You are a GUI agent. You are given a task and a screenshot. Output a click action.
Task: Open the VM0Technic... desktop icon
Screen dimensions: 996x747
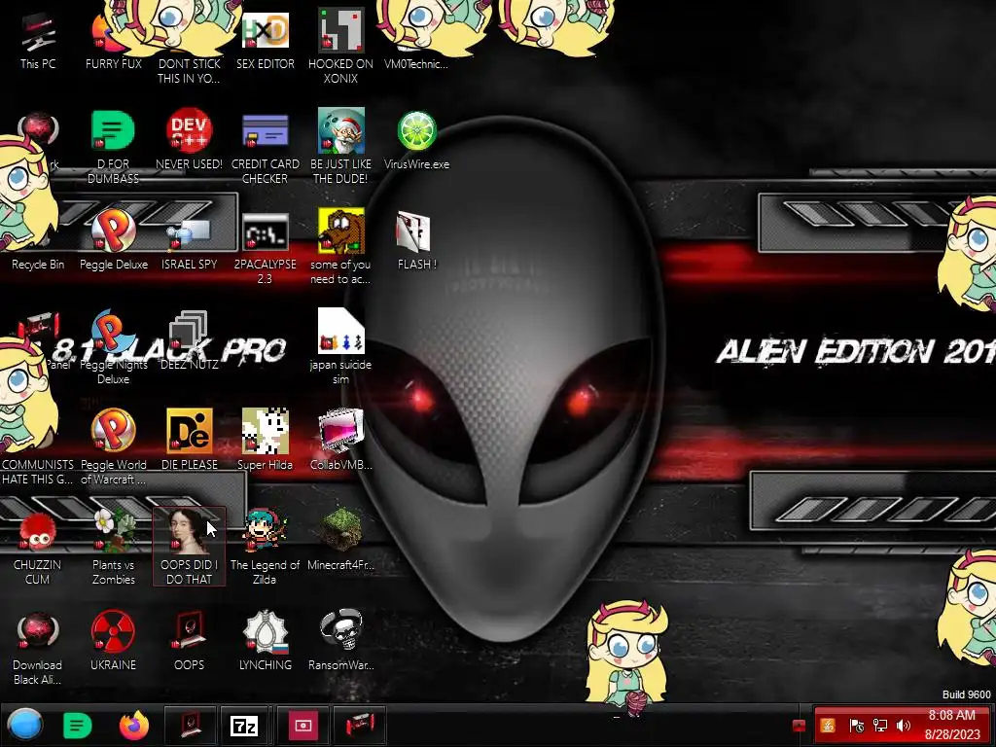[x=416, y=41]
